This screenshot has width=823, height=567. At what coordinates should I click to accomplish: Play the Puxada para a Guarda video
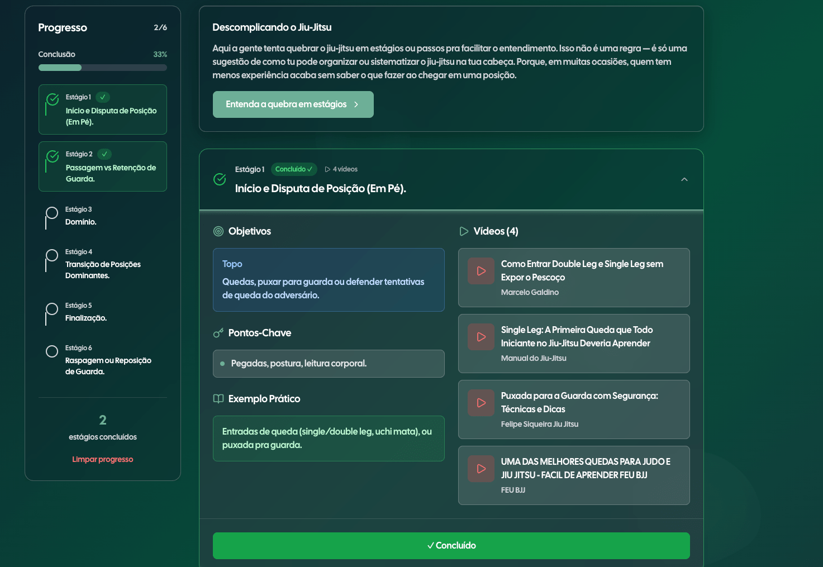click(x=481, y=403)
